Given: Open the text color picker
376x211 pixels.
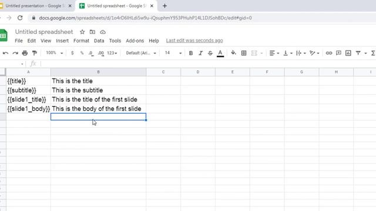Looking at the screenshot, I should click(220, 53).
